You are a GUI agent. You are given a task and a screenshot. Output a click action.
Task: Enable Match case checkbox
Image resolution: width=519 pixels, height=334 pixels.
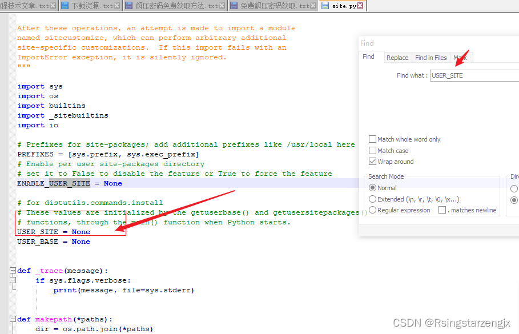[x=372, y=151]
